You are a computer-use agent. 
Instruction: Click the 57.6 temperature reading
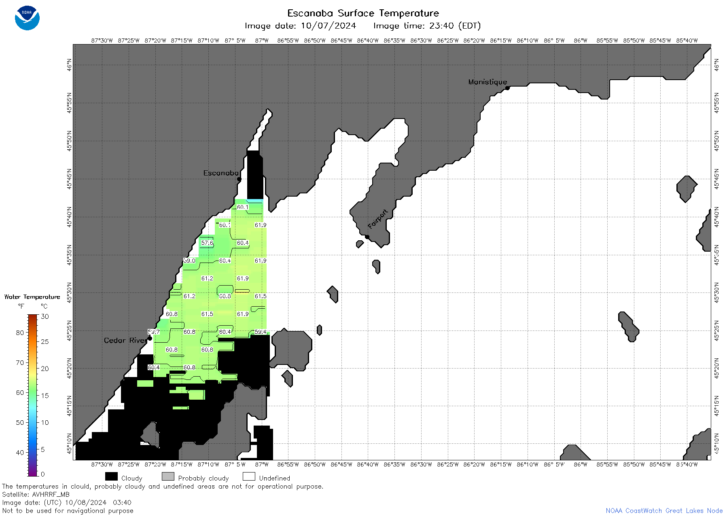(x=207, y=243)
